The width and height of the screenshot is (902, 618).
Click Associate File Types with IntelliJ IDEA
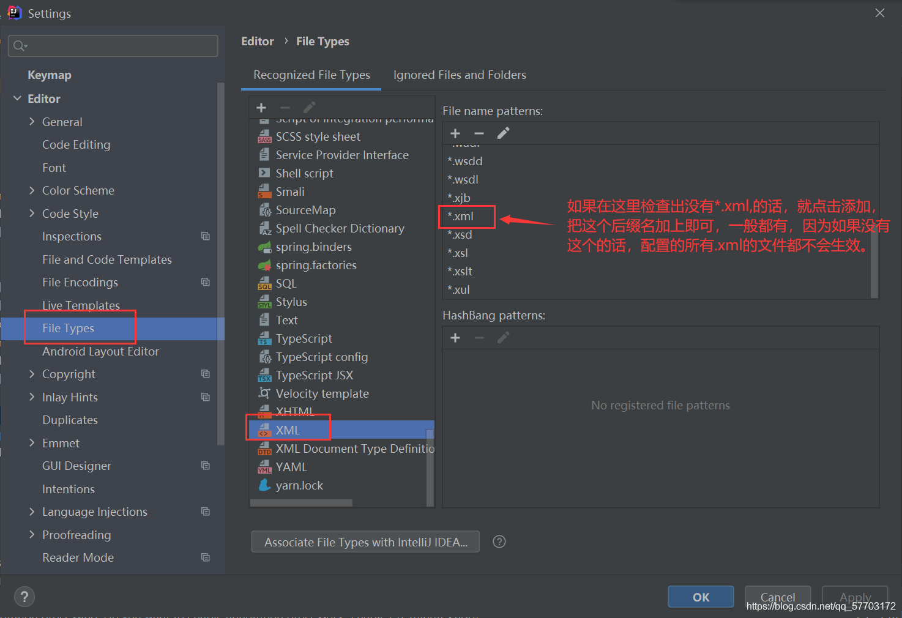365,542
